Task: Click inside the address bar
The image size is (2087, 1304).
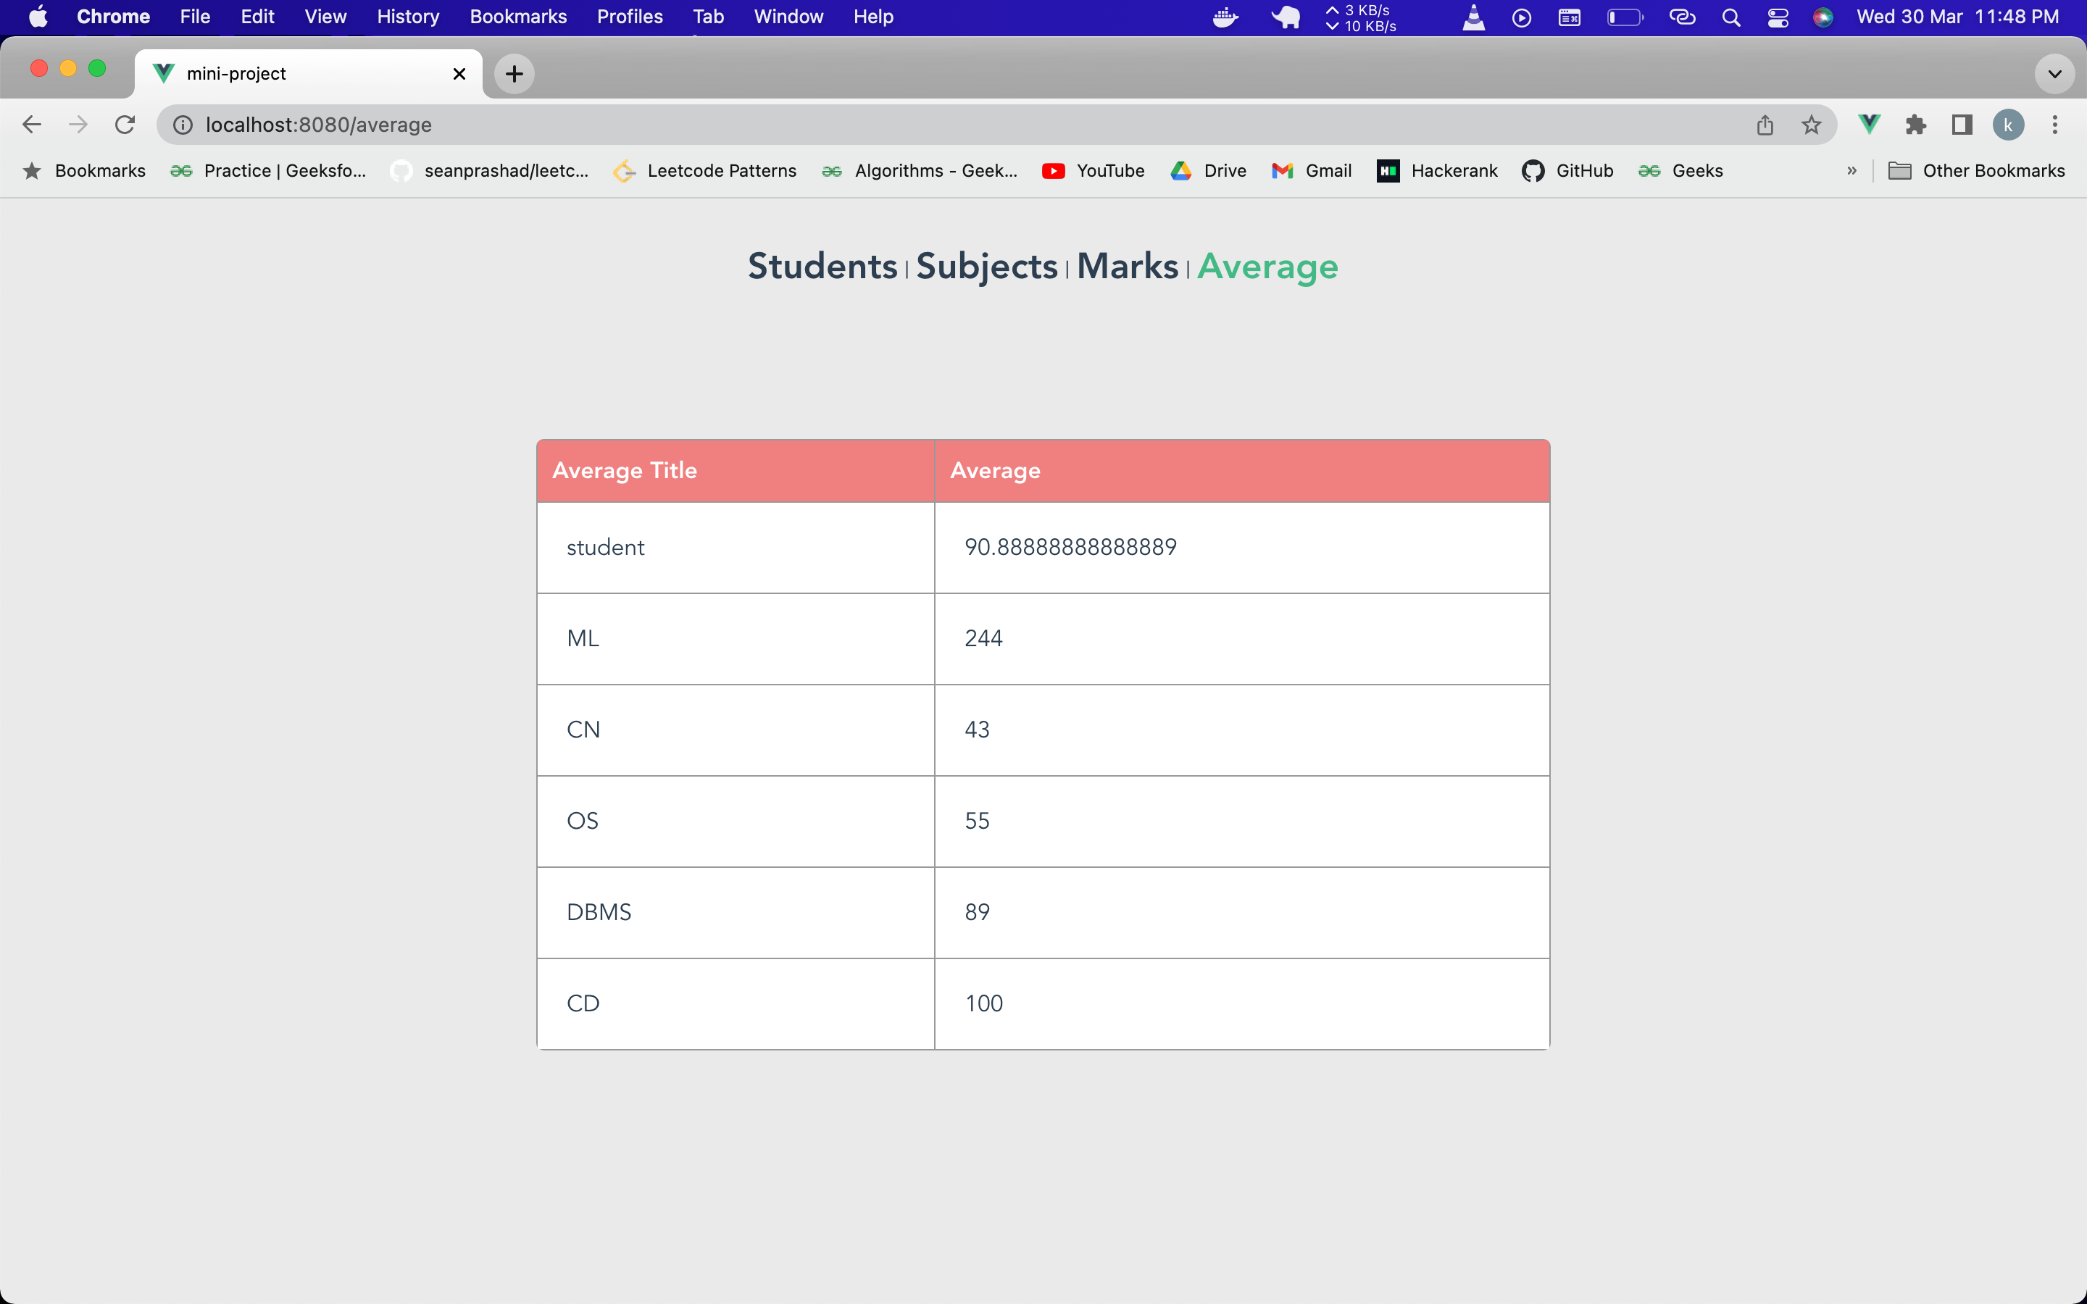Action: [690, 124]
